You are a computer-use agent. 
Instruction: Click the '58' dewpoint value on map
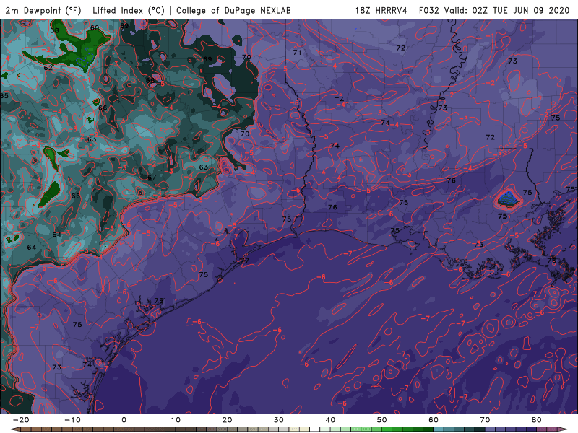tap(55, 30)
